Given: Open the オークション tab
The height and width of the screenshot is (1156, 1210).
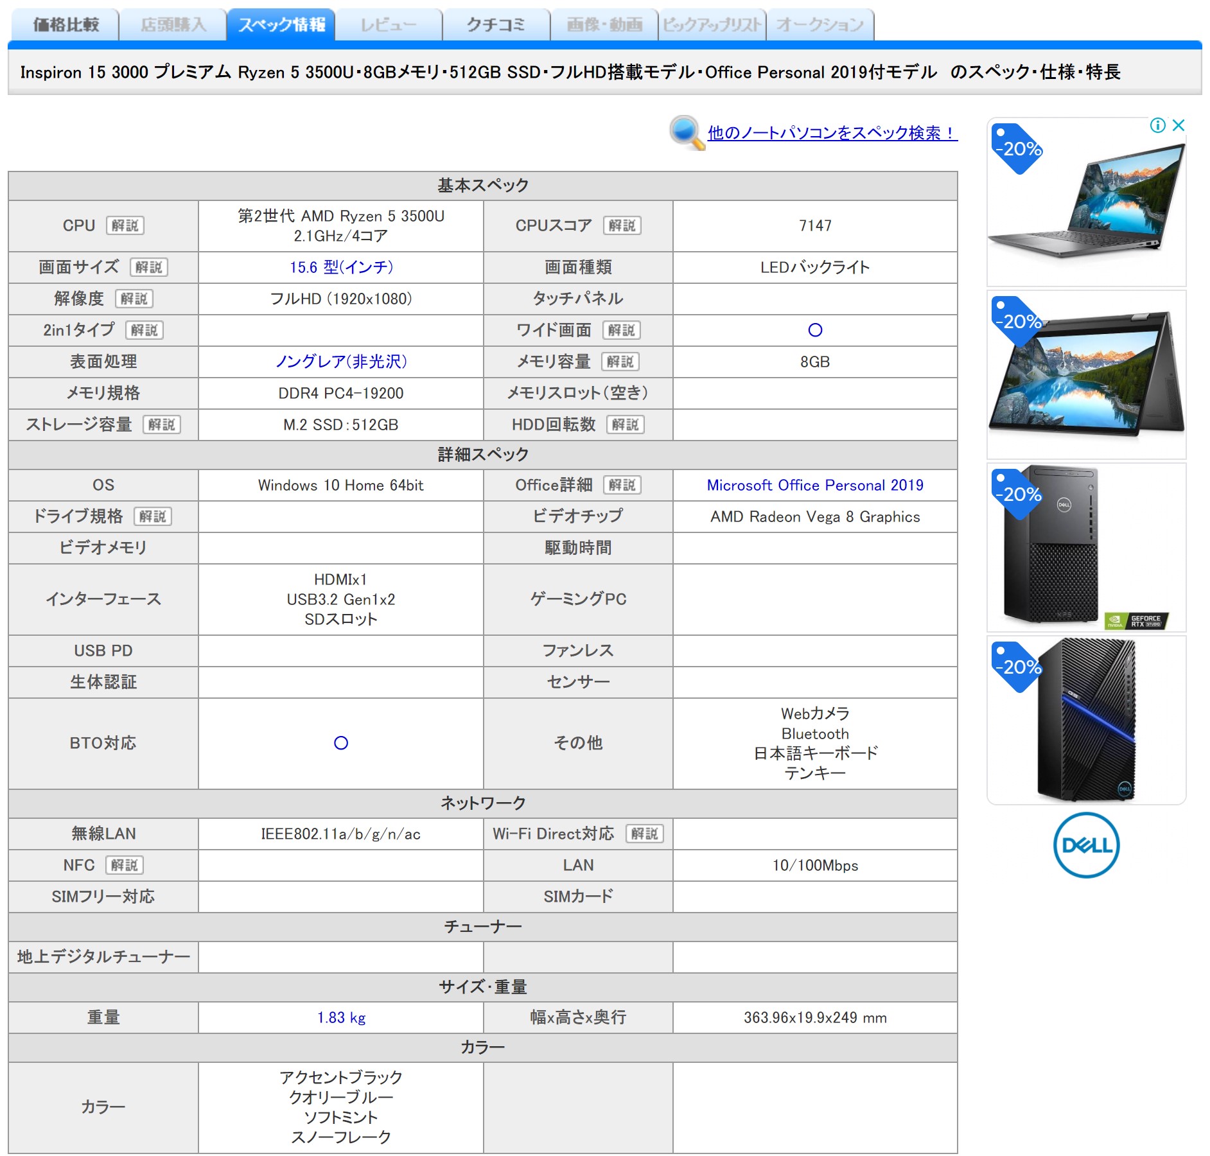Looking at the screenshot, I should coord(820,24).
